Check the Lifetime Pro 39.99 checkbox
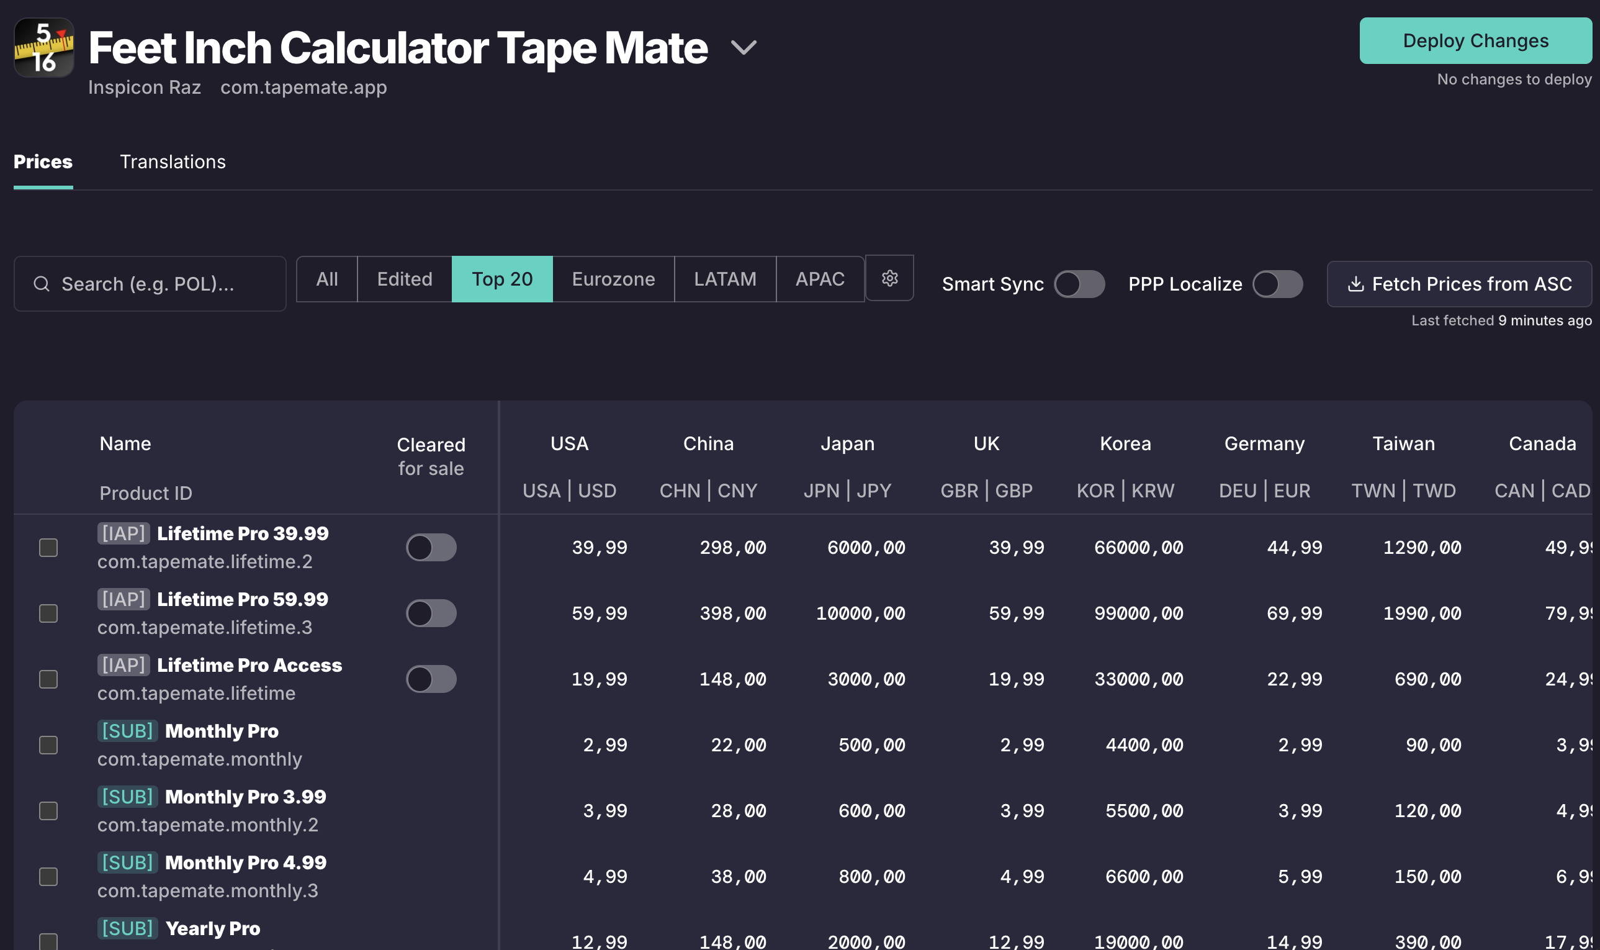 pos(48,548)
